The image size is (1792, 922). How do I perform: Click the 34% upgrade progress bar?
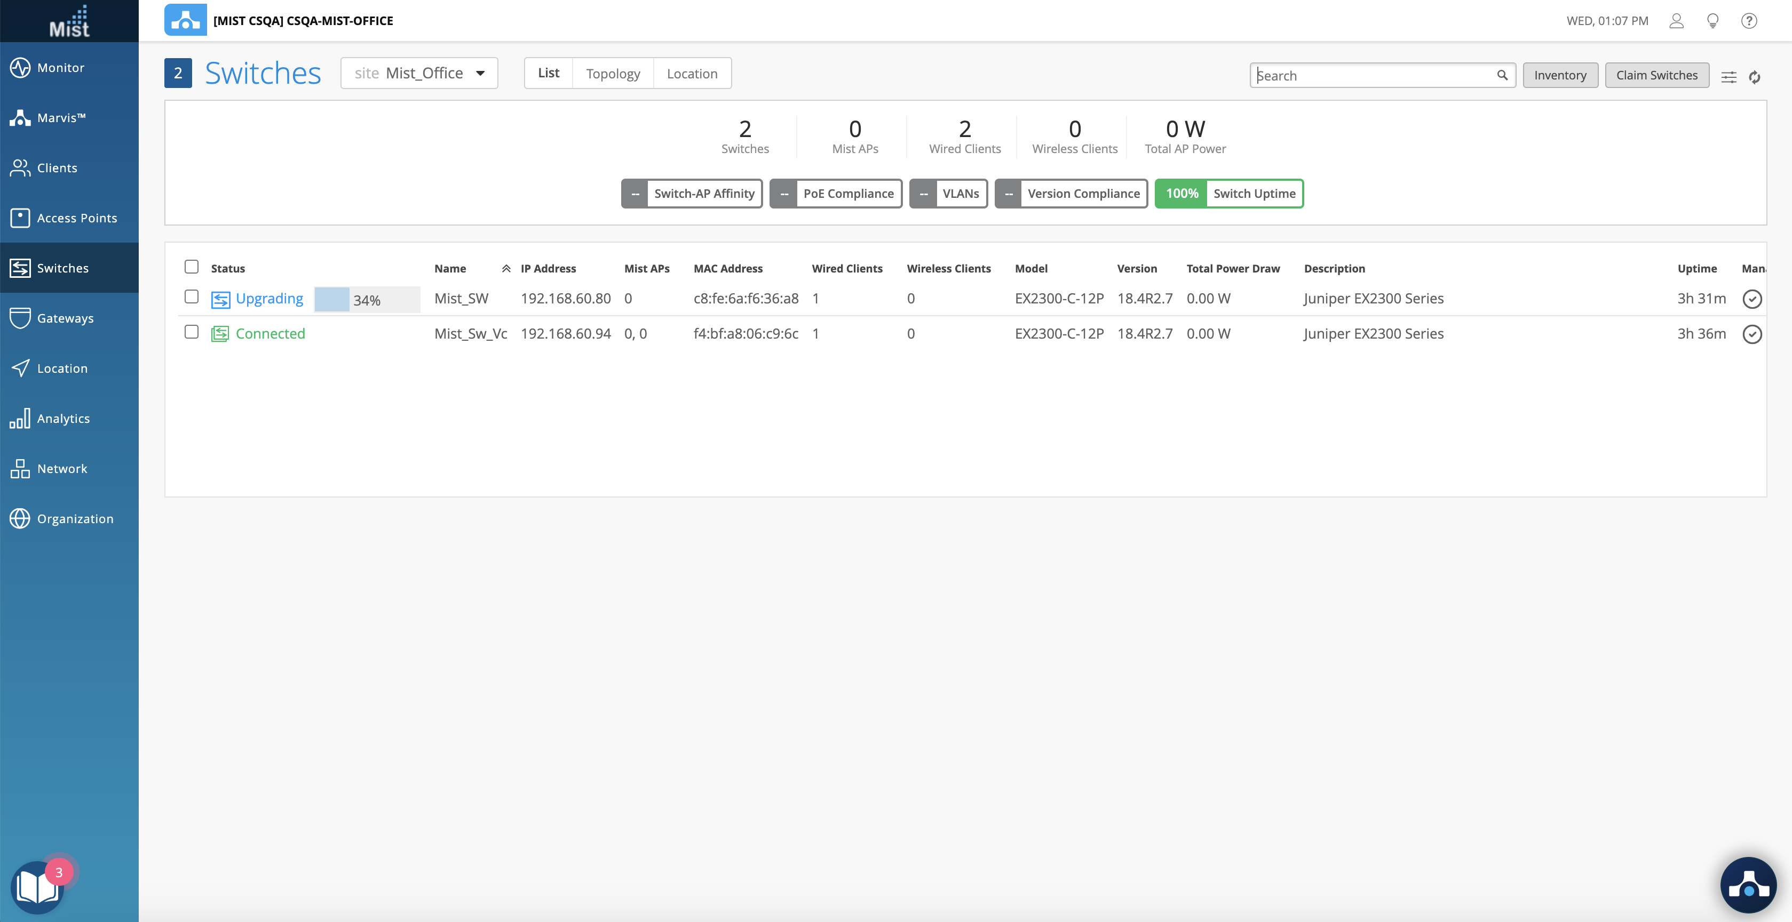[367, 300]
